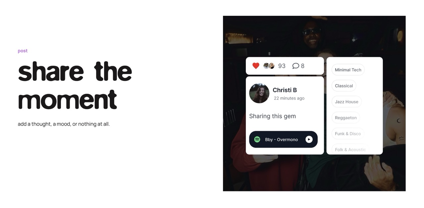The image size is (424, 208).
Task: Click the share the moment heading
Action: [75, 86]
